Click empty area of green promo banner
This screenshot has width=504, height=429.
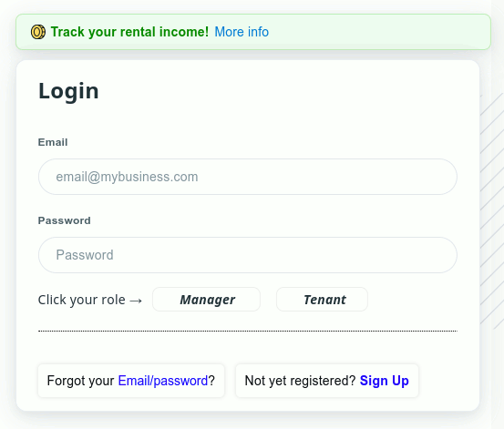(379, 32)
